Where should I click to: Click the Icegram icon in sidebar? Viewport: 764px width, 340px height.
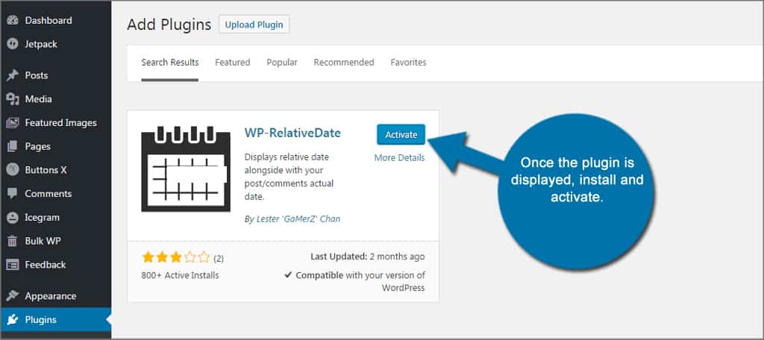(x=13, y=217)
